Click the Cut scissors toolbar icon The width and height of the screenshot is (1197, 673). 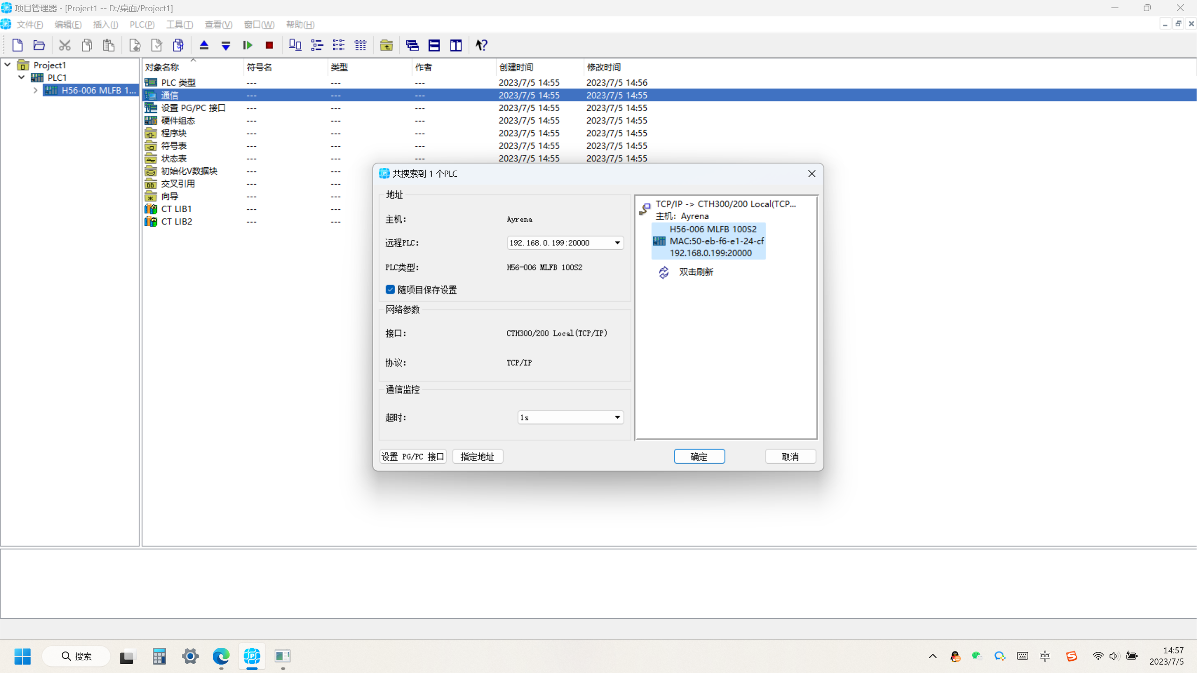click(65, 45)
